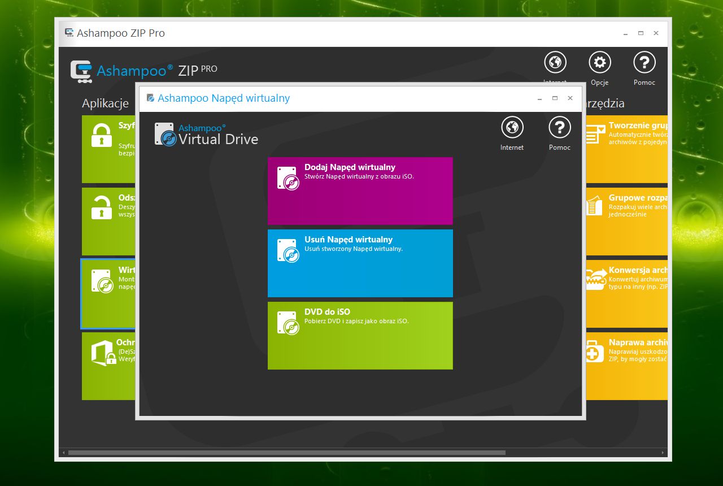Image resolution: width=723 pixels, height=486 pixels.
Task: Click the Ashampoo Napęd wirtualny window title
Action: [224, 98]
